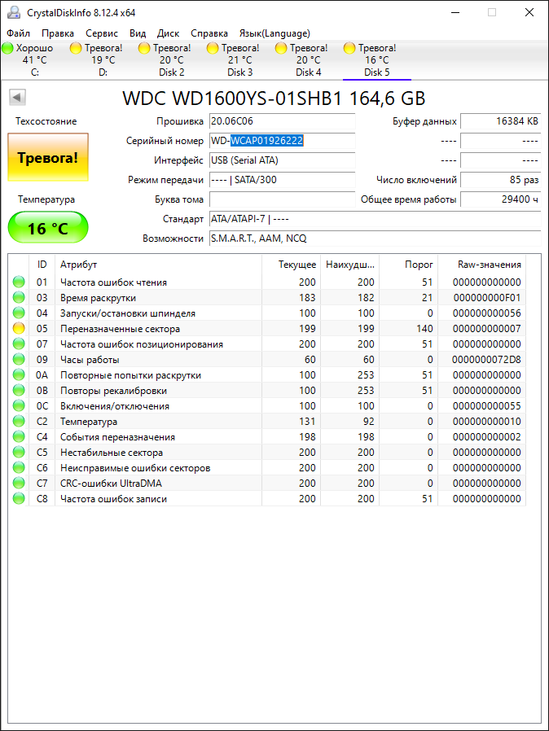Image resolution: width=549 pixels, height=731 pixels.
Task: Click the Наихудшее column header
Action: tap(349, 265)
